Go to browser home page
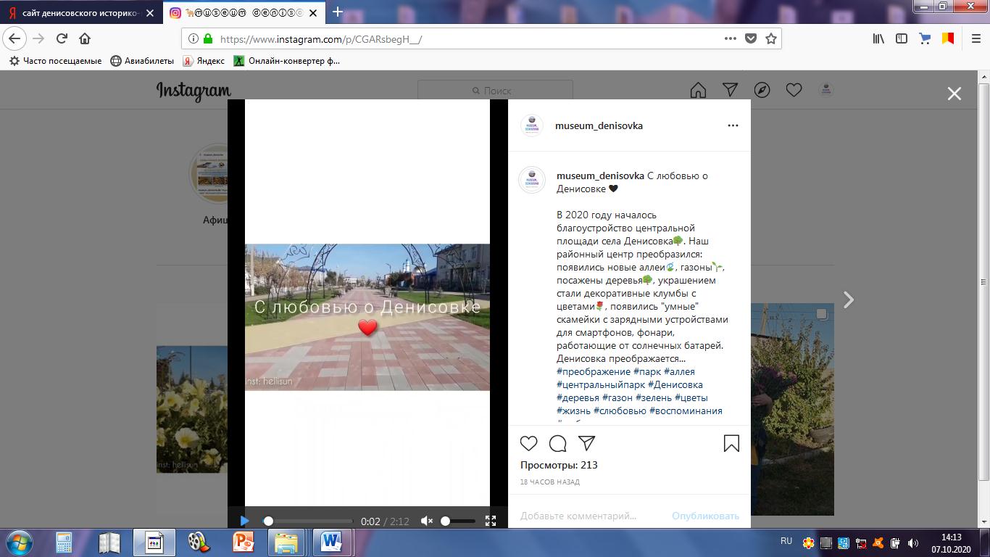The width and height of the screenshot is (990, 557). [x=85, y=39]
